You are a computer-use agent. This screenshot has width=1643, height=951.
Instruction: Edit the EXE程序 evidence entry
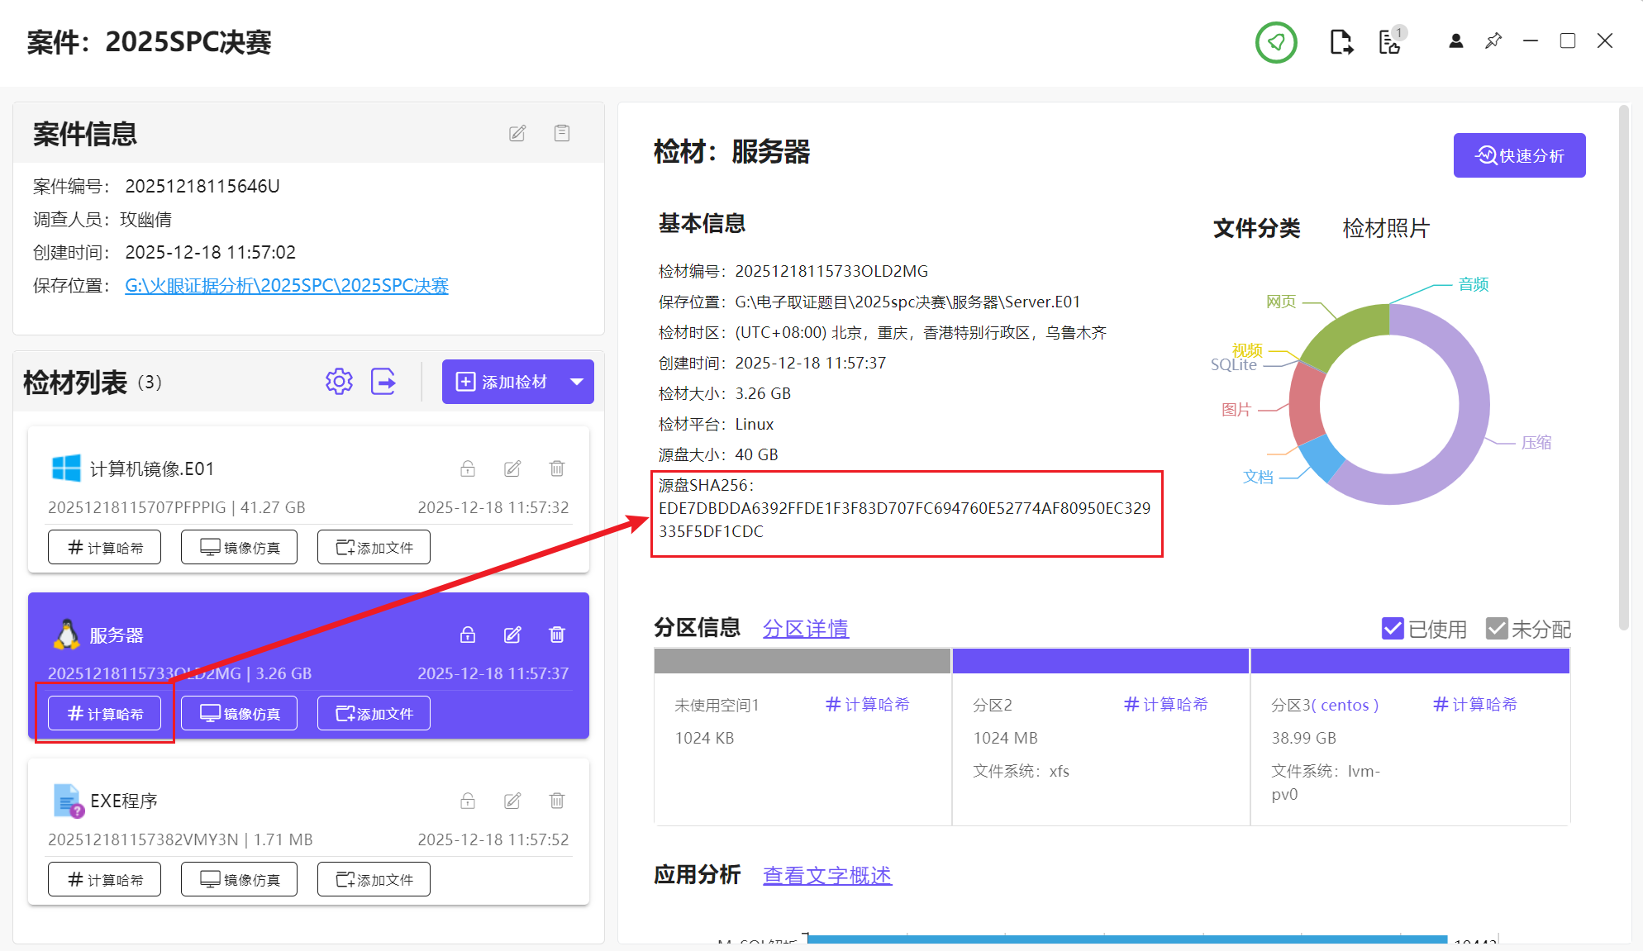pyautogui.click(x=512, y=801)
